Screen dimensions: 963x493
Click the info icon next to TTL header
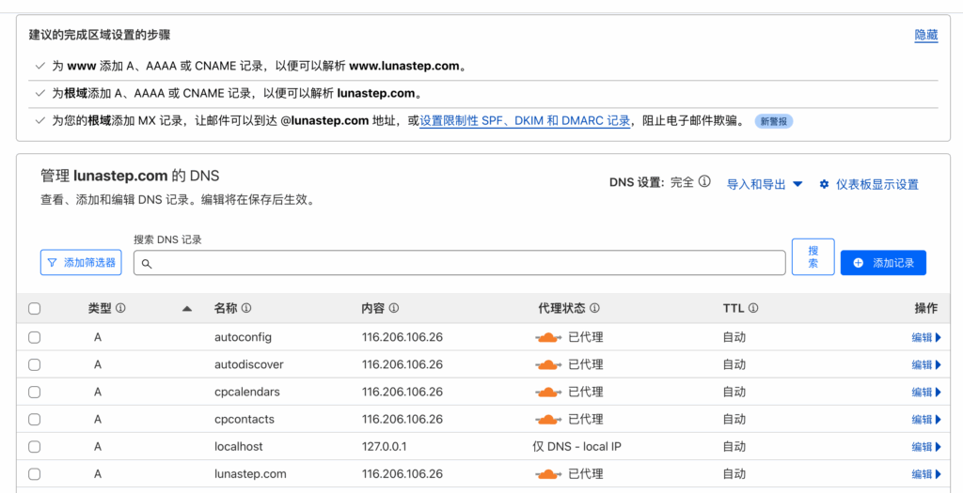coord(753,308)
